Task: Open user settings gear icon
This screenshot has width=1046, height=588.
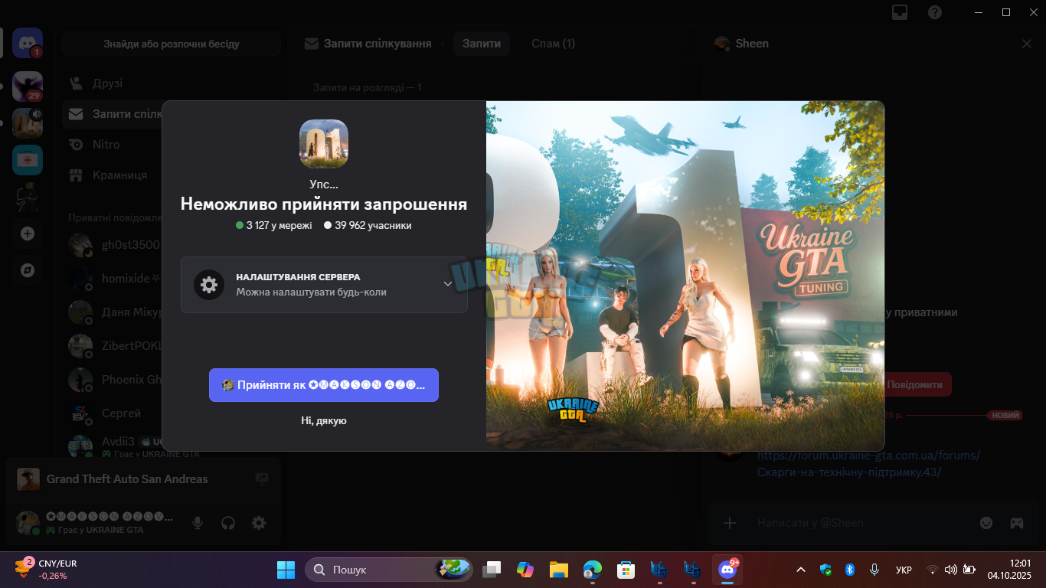Action: pyautogui.click(x=259, y=523)
